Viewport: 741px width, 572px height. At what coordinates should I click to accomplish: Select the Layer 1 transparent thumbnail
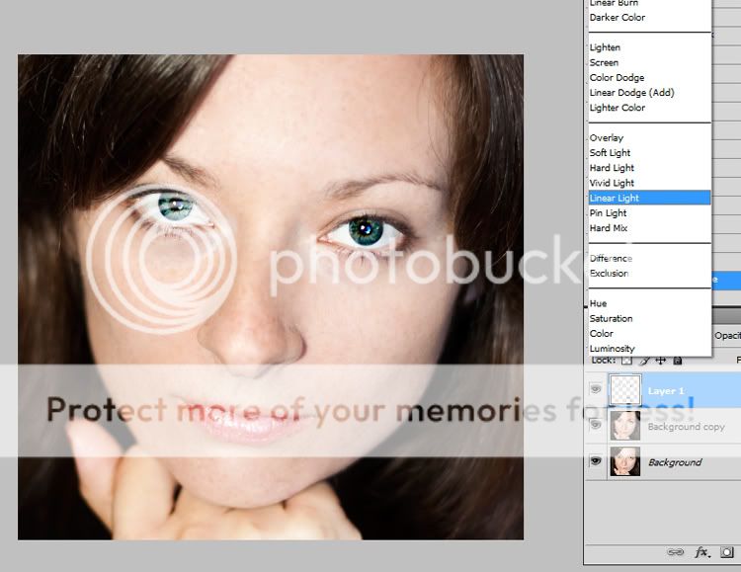tap(625, 389)
